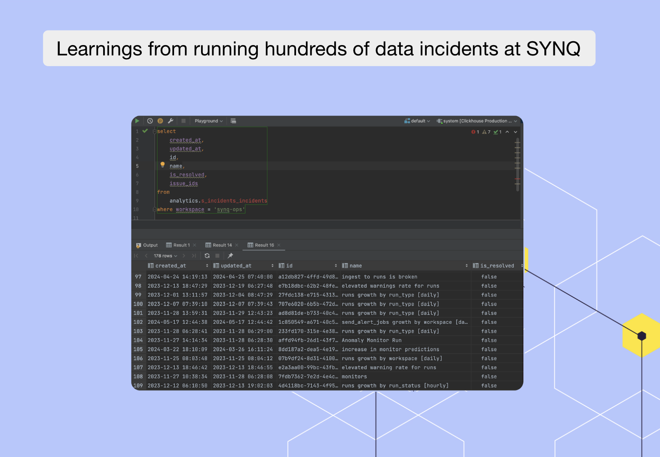Run the query with the green Execute button
660x457 pixels.
137,121
